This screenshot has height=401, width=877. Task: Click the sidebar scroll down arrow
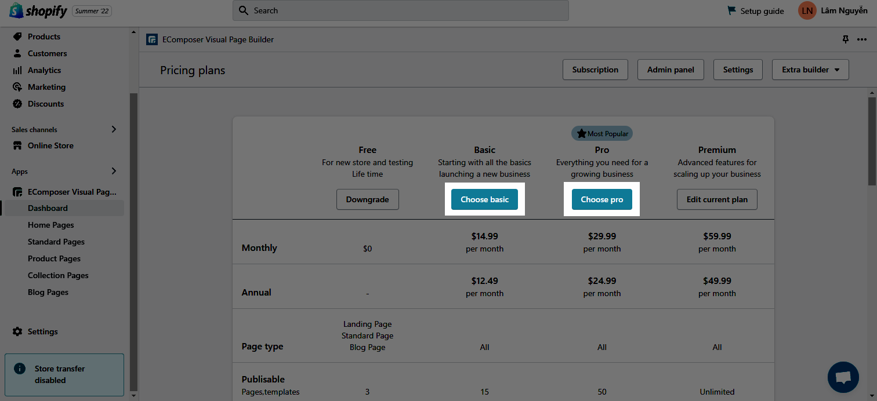coord(133,395)
